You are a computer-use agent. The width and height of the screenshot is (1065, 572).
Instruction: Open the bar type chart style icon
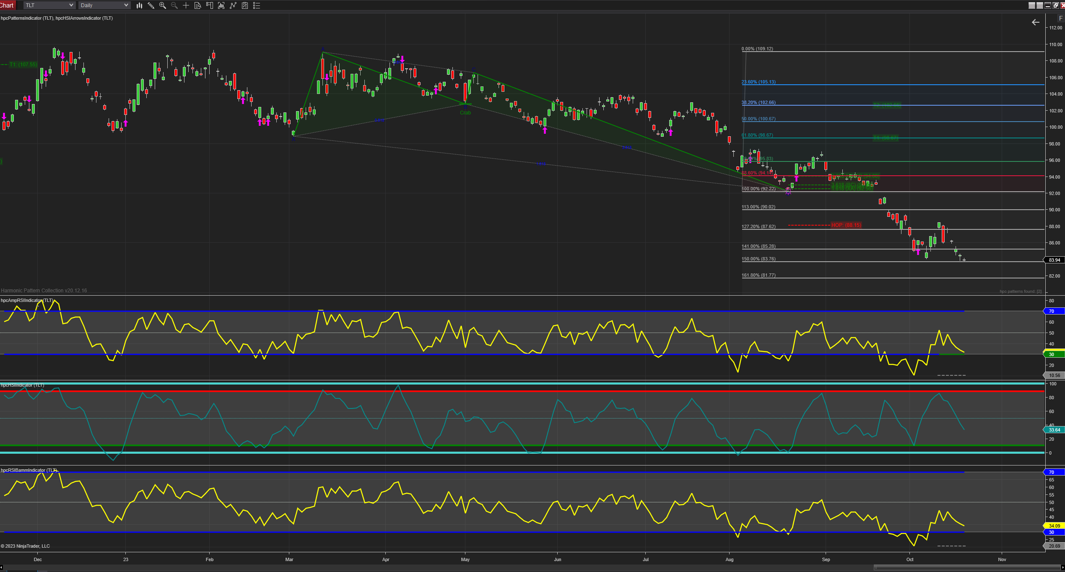[139, 5]
